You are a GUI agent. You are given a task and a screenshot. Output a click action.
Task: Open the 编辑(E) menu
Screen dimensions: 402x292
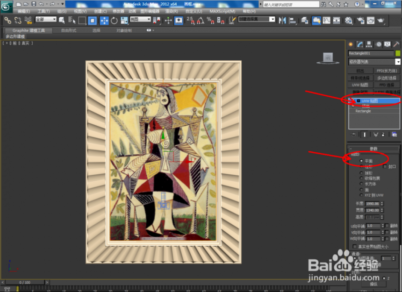tap(24, 11)
